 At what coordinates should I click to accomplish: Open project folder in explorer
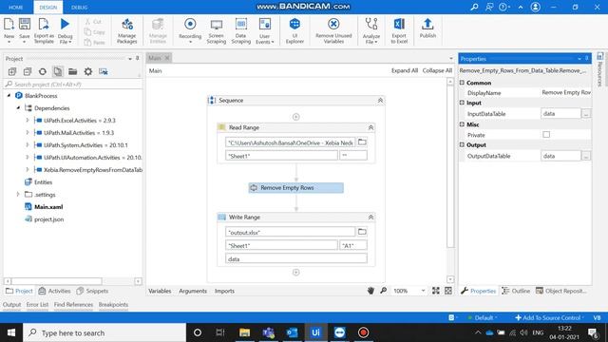[x=72, y=71]
